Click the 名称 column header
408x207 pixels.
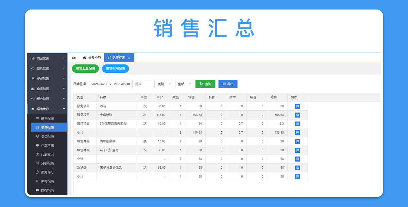point(117,97)
